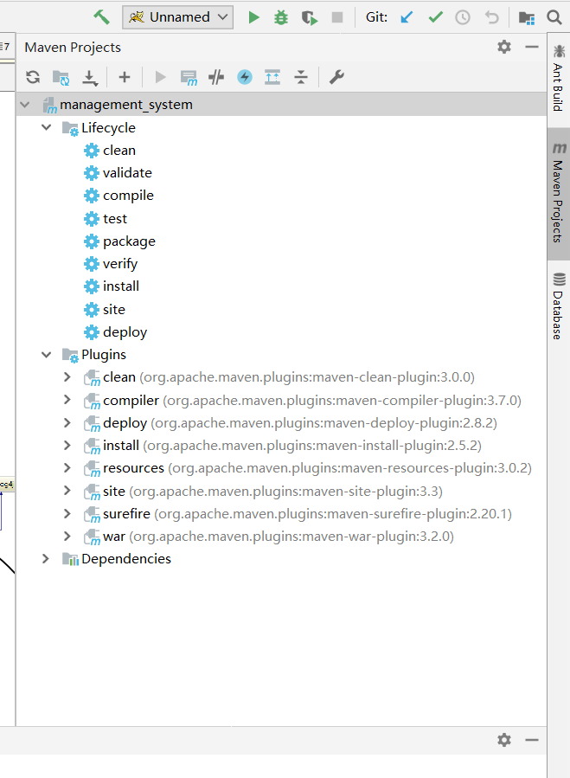The width and height of the screenshot is (570, 778).
Task: Collapse the management_system root node
Action: [25, 105]
